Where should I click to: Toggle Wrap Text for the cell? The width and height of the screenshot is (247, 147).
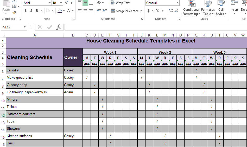(x=120, y=3)
